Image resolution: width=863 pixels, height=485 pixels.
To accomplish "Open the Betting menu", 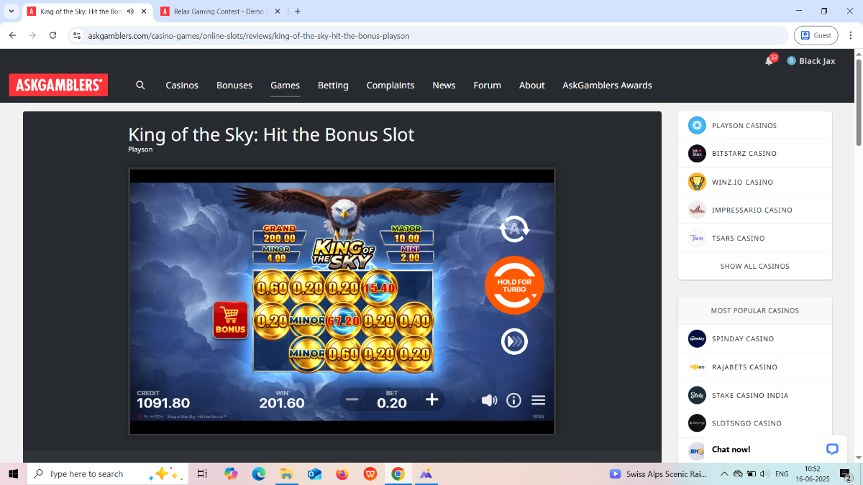I will coord(333,85).
